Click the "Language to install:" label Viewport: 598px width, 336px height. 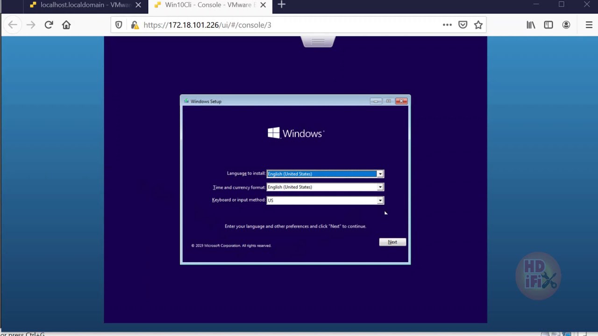[246, 174]
